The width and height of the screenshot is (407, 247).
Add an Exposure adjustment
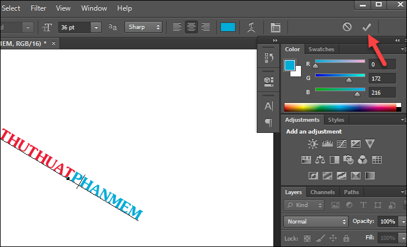click(355, 143)
